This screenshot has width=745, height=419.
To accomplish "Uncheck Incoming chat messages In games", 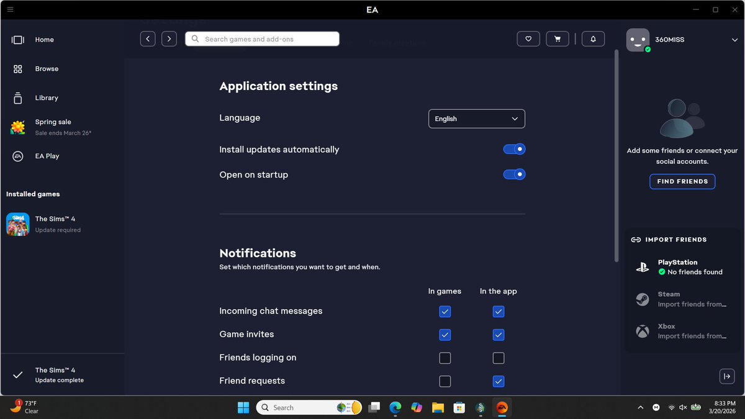I will [x=445, y=312].
